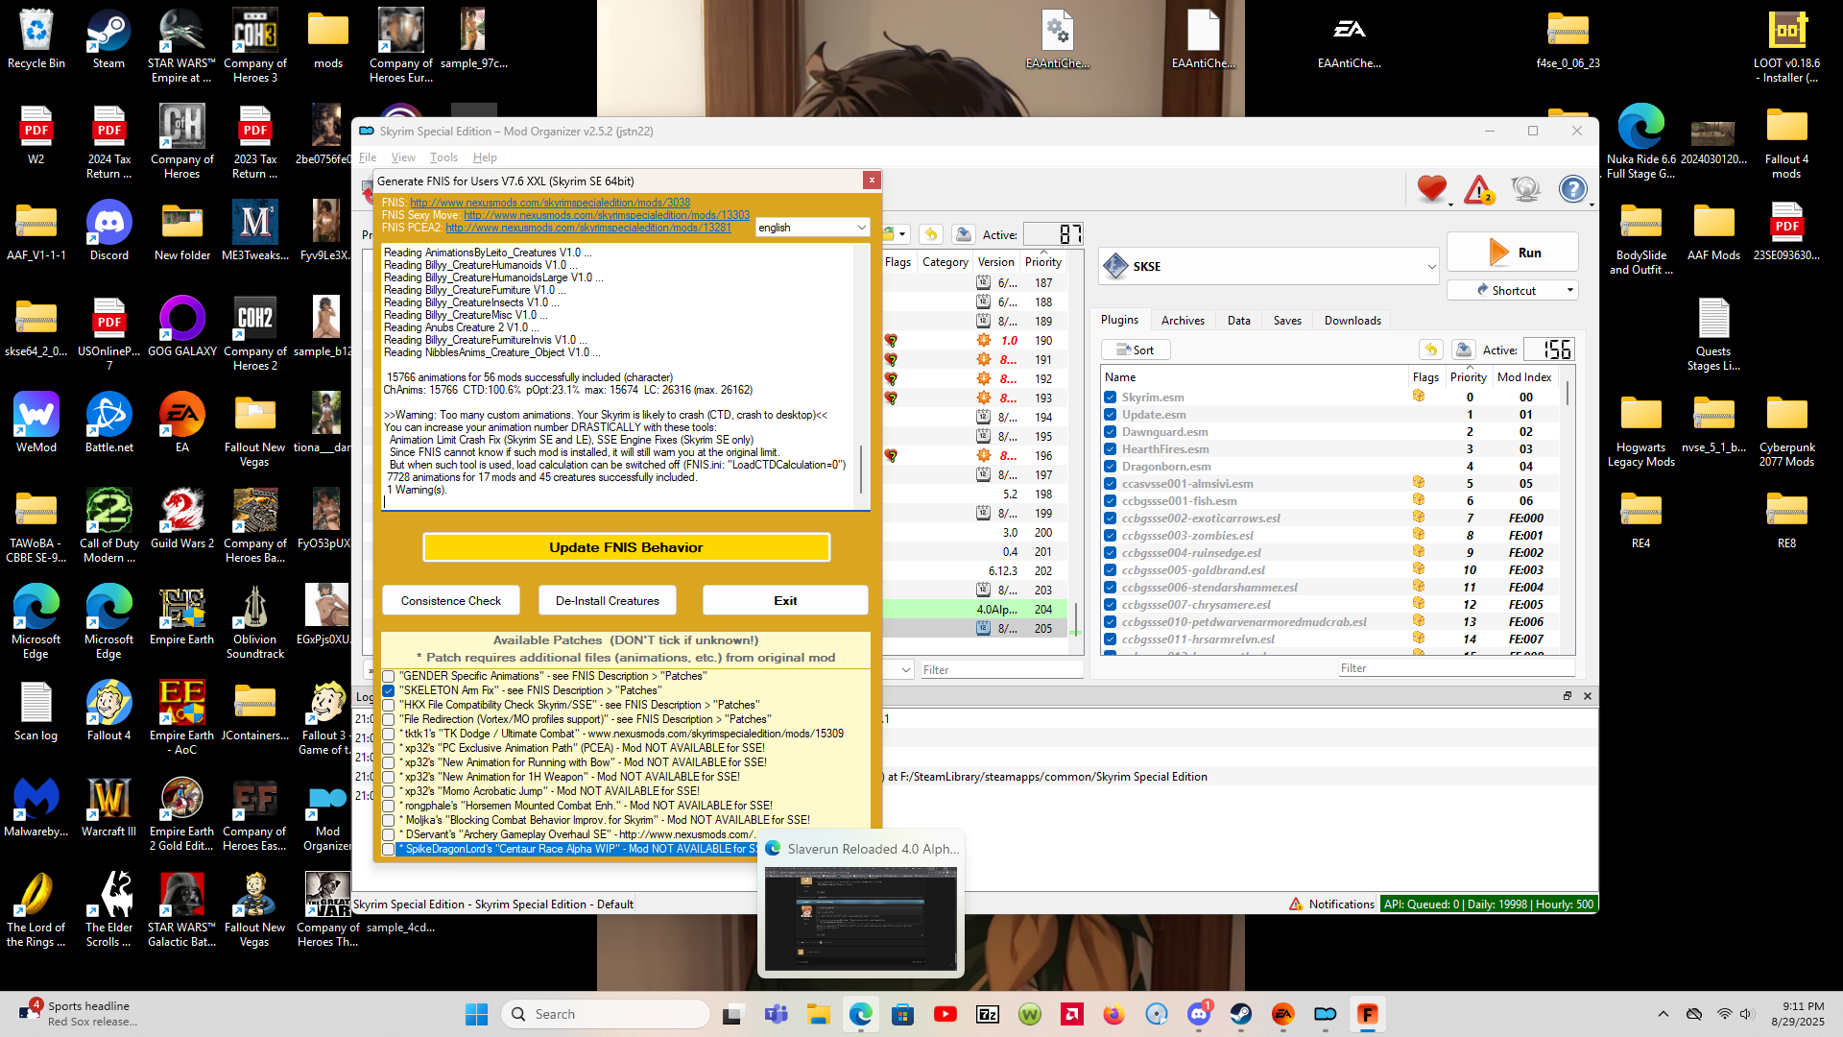The height and width of the screenshot is (1037, 1843).
Task: Click the red heart endorse icon
Action: coord(1431,189)
